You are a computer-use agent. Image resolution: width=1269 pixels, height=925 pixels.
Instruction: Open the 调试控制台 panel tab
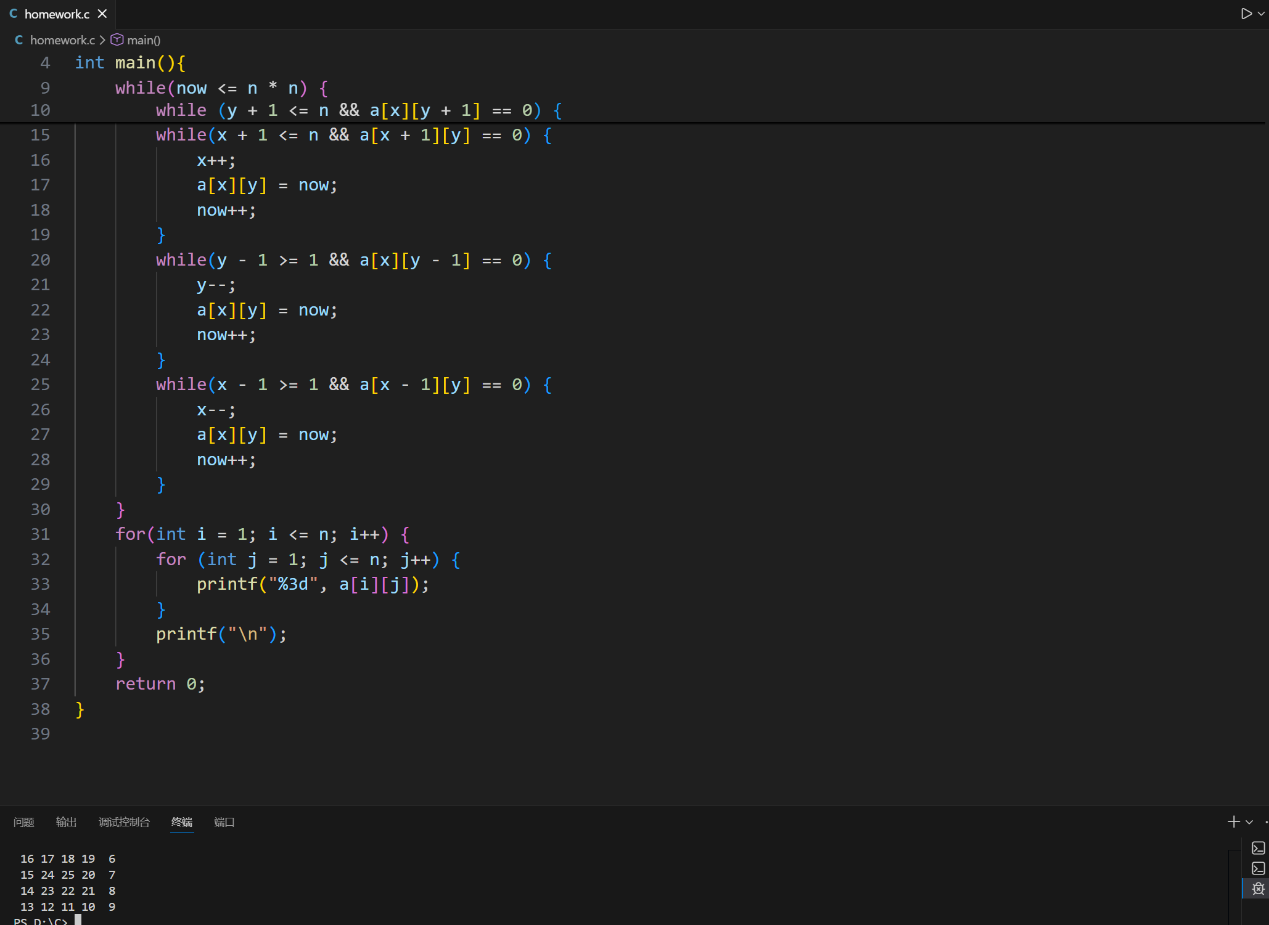coord(124,822)
